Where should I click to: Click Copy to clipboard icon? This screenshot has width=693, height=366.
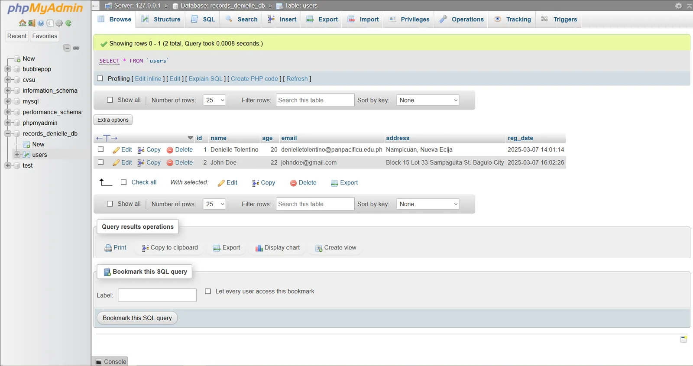coord(145,248)
